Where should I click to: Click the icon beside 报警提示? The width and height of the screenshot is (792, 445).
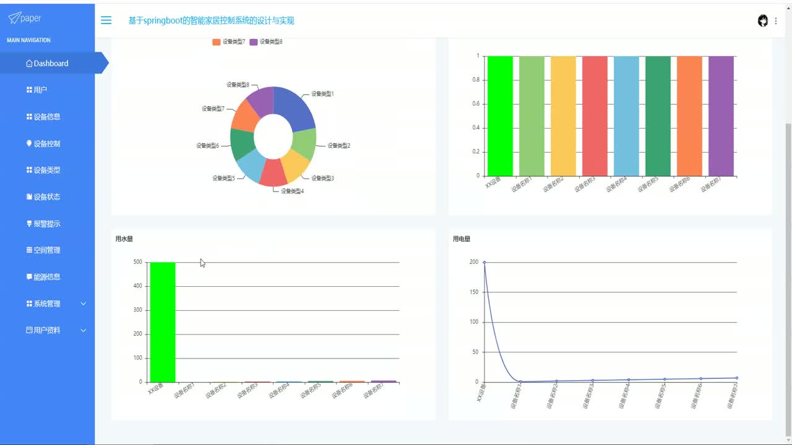point(29,223)
